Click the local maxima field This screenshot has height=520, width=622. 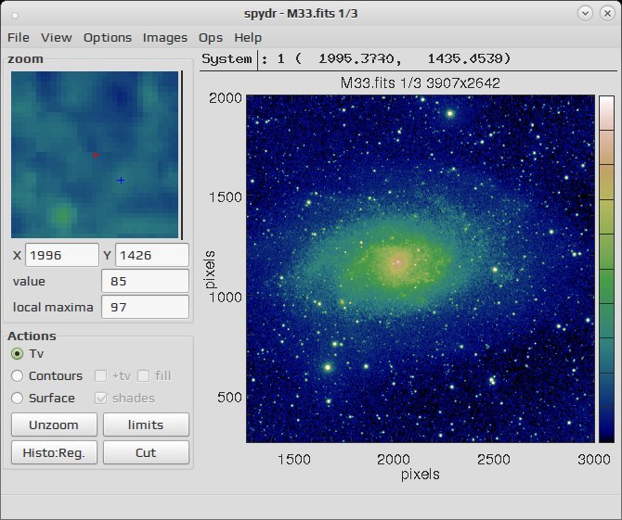[x=145, y=307]
